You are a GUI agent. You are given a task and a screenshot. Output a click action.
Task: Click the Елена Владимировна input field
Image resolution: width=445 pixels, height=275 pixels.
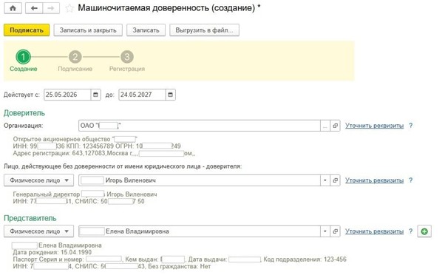[200, 231]
